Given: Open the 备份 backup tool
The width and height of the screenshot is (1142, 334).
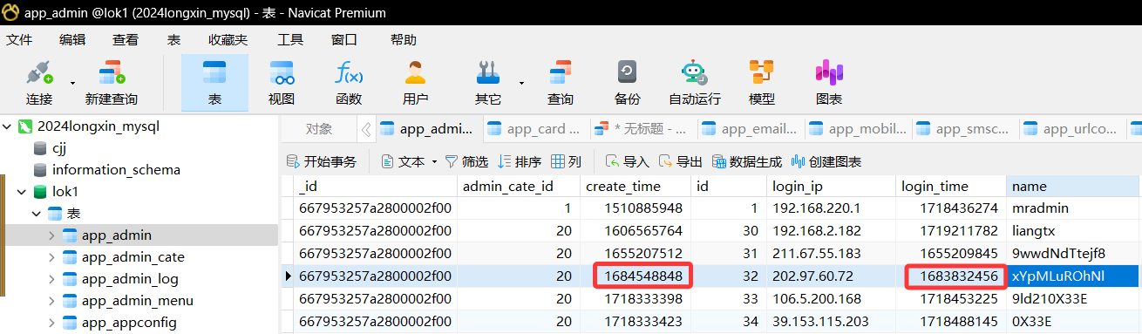Looking at the screenshot, I should click(627, 83).
